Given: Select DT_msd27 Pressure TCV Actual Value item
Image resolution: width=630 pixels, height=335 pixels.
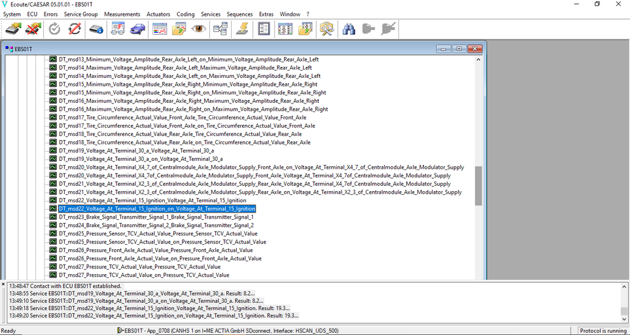Looking at the screenshot, I should (139, 266).
